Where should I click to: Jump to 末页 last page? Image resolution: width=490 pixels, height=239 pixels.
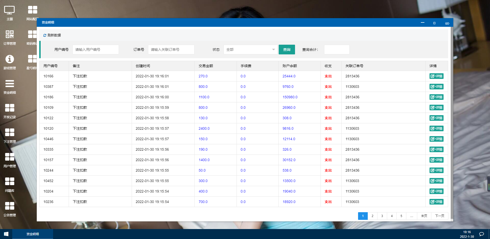tap(424, 216)
